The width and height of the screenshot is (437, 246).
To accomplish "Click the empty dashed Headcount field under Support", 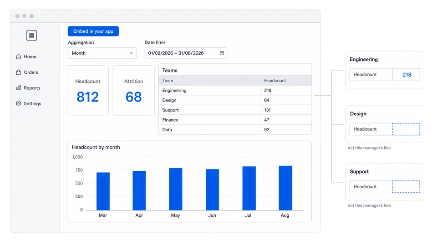I will point(406,187).
